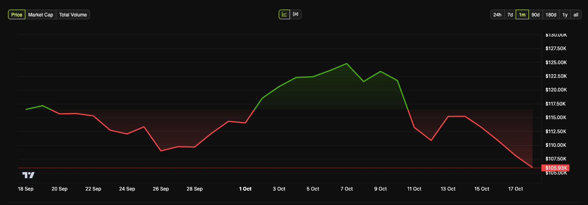Click the $125.00K price axis label
The image size is (588, 205).
556,63
